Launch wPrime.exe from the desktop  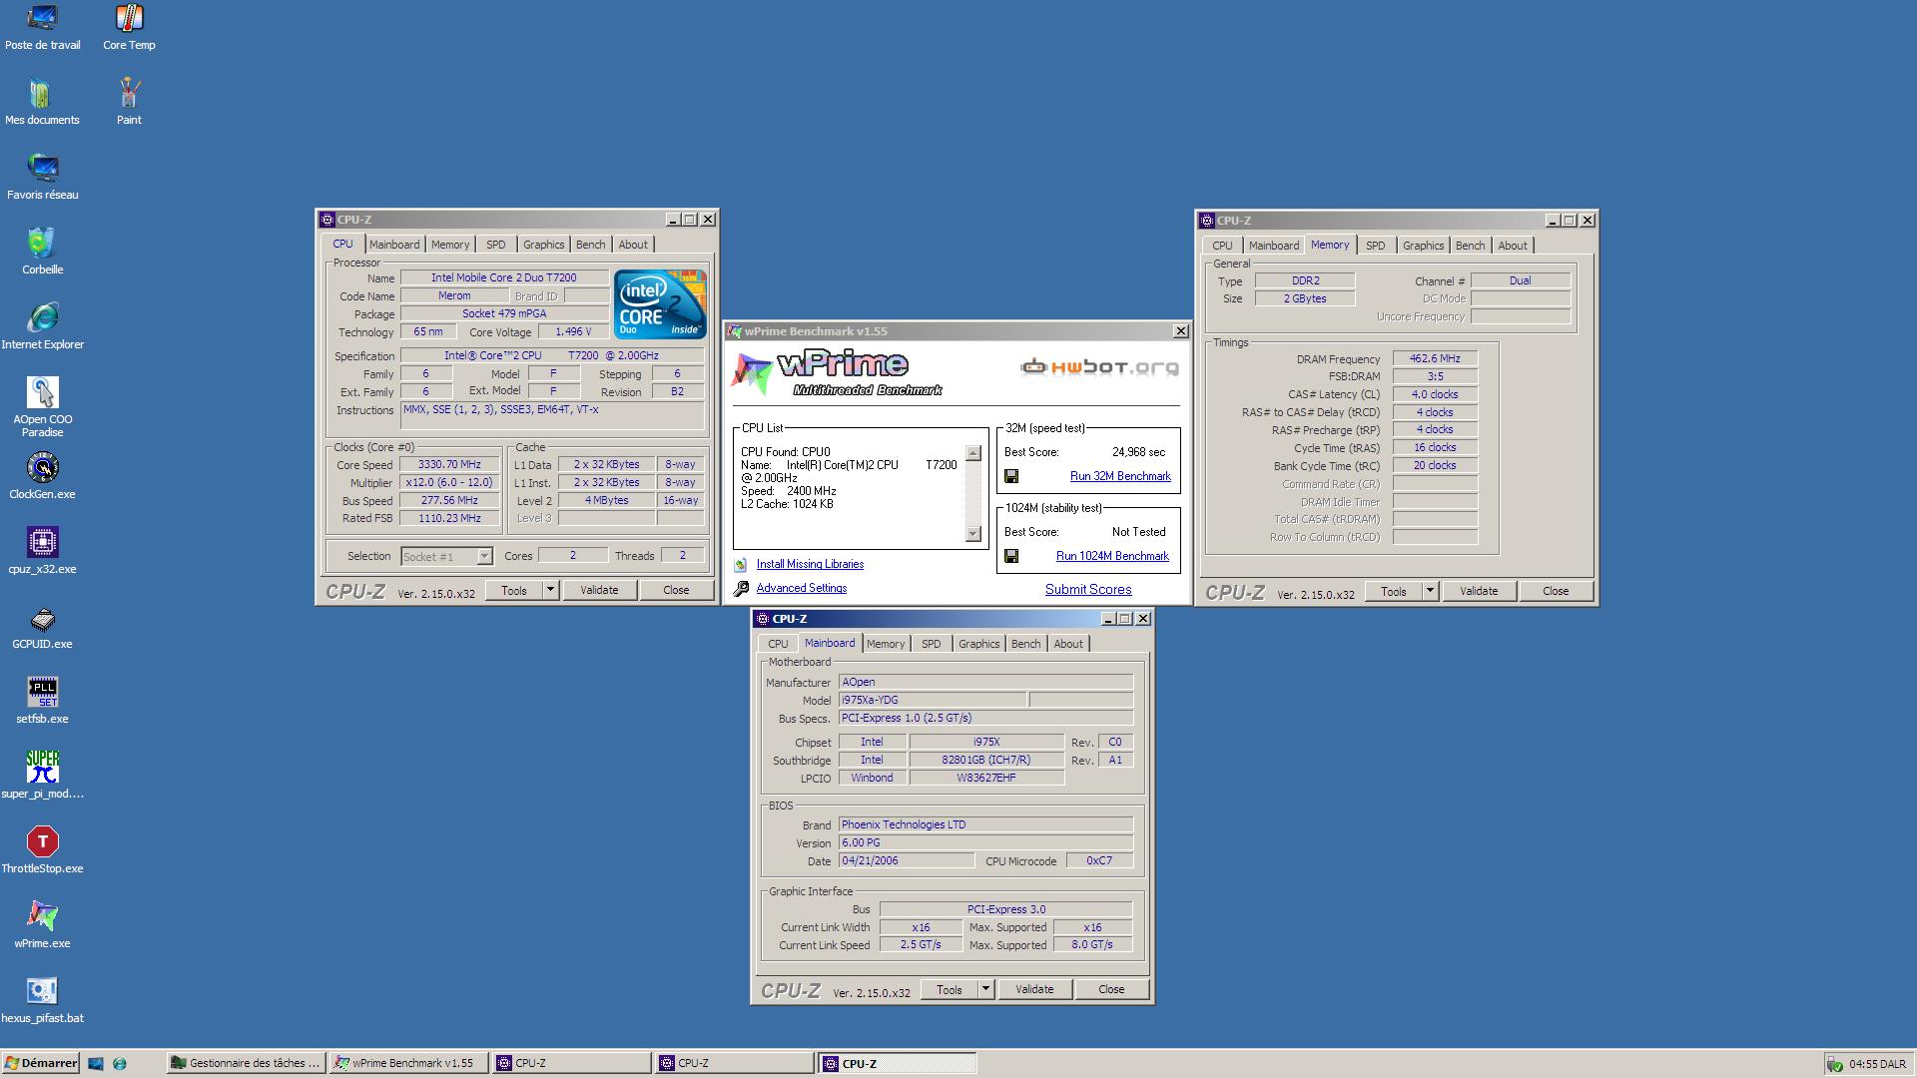pos(42,925)
